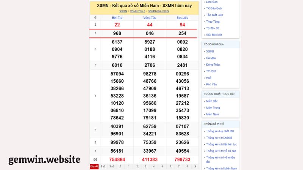The image size is (303, 170).
Task: Open the Bến Tre province link
Action: pyautogui.click(x=117, y=18)
